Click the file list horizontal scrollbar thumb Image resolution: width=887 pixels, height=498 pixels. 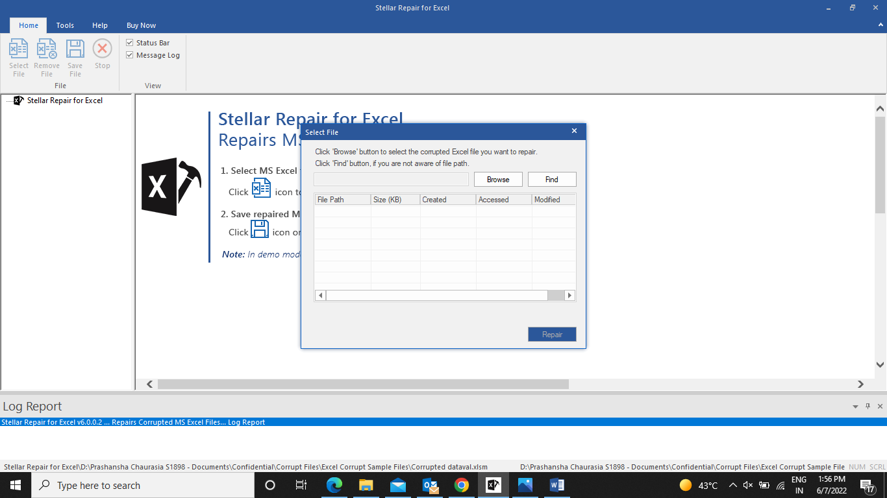436,296
